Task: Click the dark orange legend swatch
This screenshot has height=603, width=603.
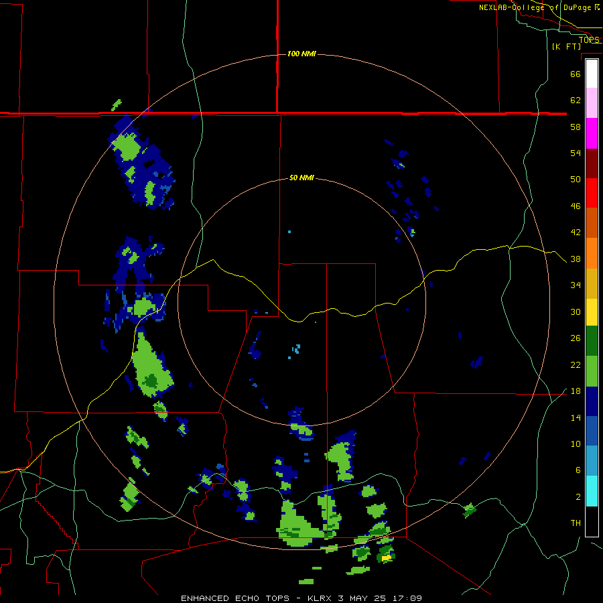Action: coord(592,222)
